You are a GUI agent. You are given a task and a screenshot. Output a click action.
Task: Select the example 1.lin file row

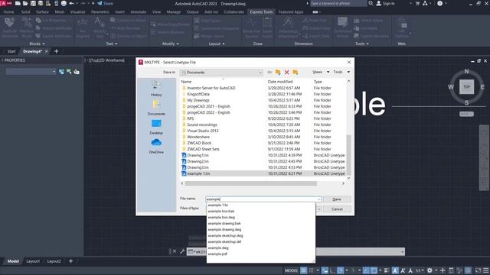click(x=263, y=173)
